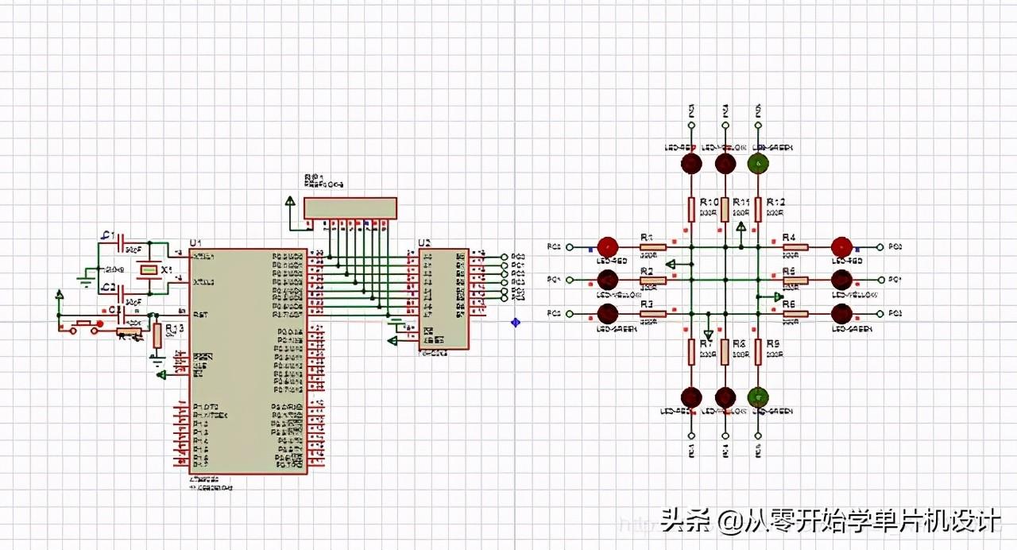Select resistor R3 component
The height and width of the screenshot is (550, 1017).
[x=653, y=313]
